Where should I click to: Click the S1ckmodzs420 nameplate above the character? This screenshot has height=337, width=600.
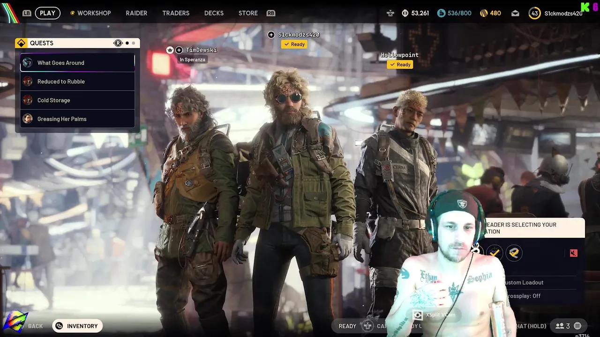(x=299, y=35)
